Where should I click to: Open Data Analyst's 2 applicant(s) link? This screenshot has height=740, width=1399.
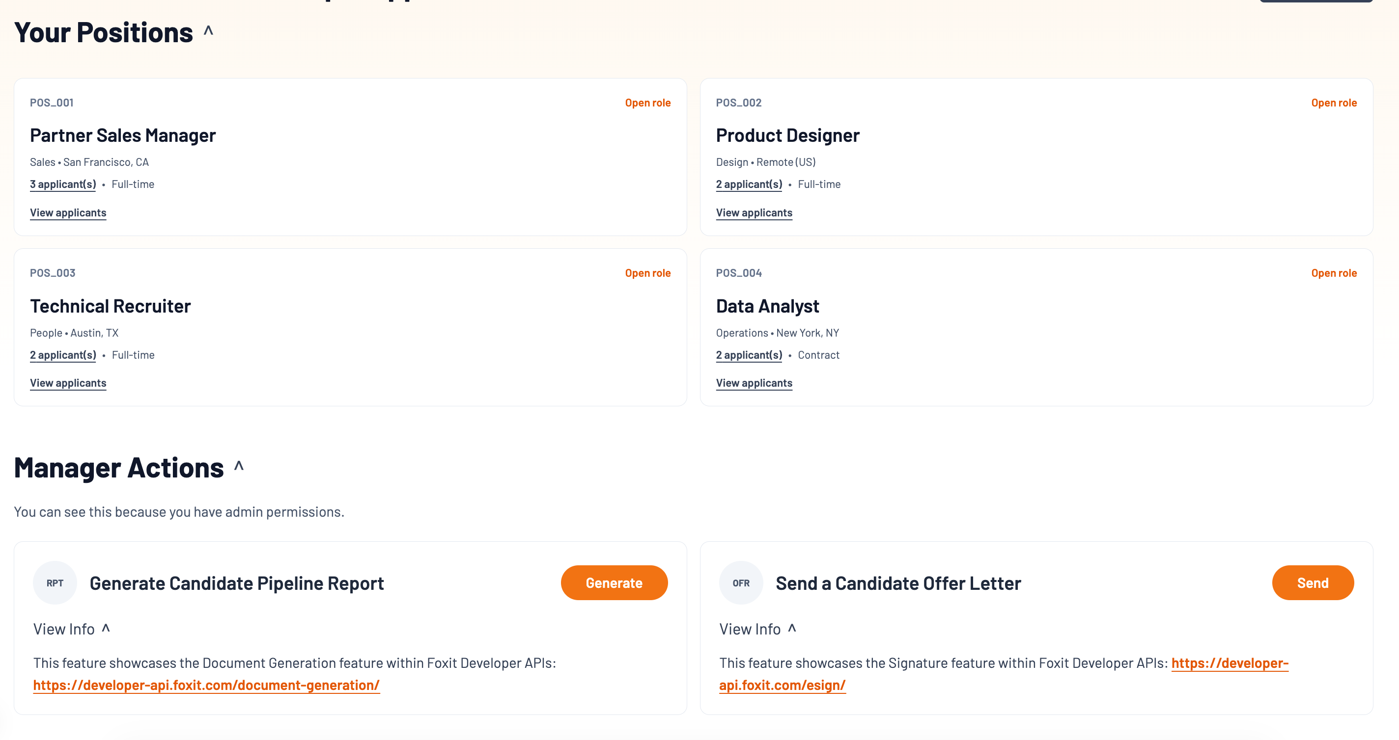tap(749, 355)
